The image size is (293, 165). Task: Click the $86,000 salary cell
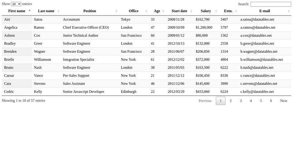coord(206,36)
